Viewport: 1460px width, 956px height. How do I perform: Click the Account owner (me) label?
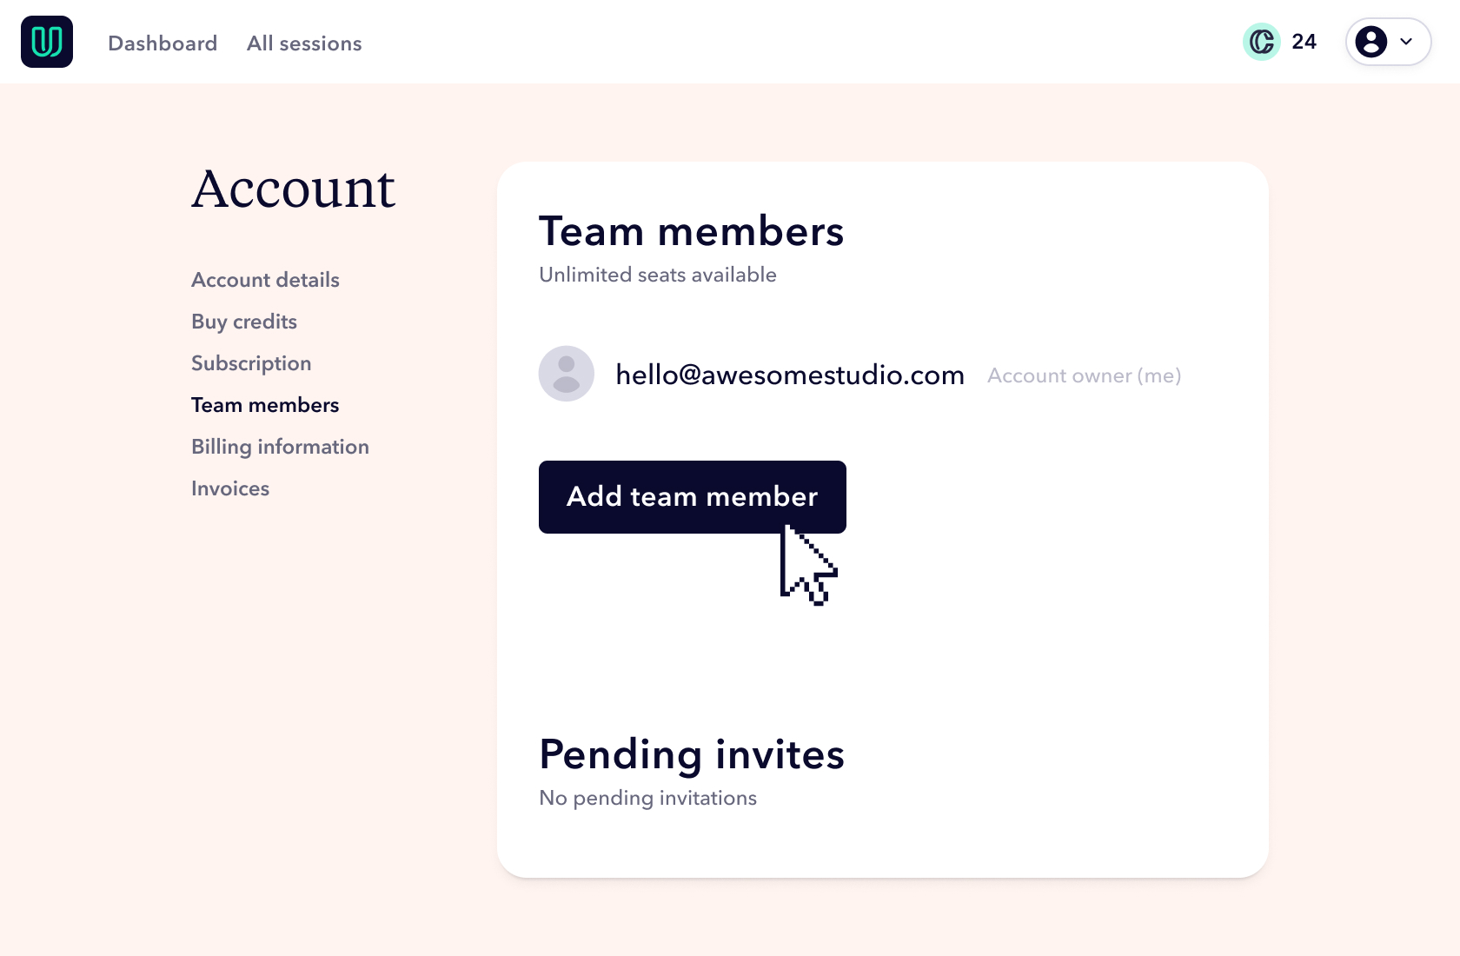1085,375
